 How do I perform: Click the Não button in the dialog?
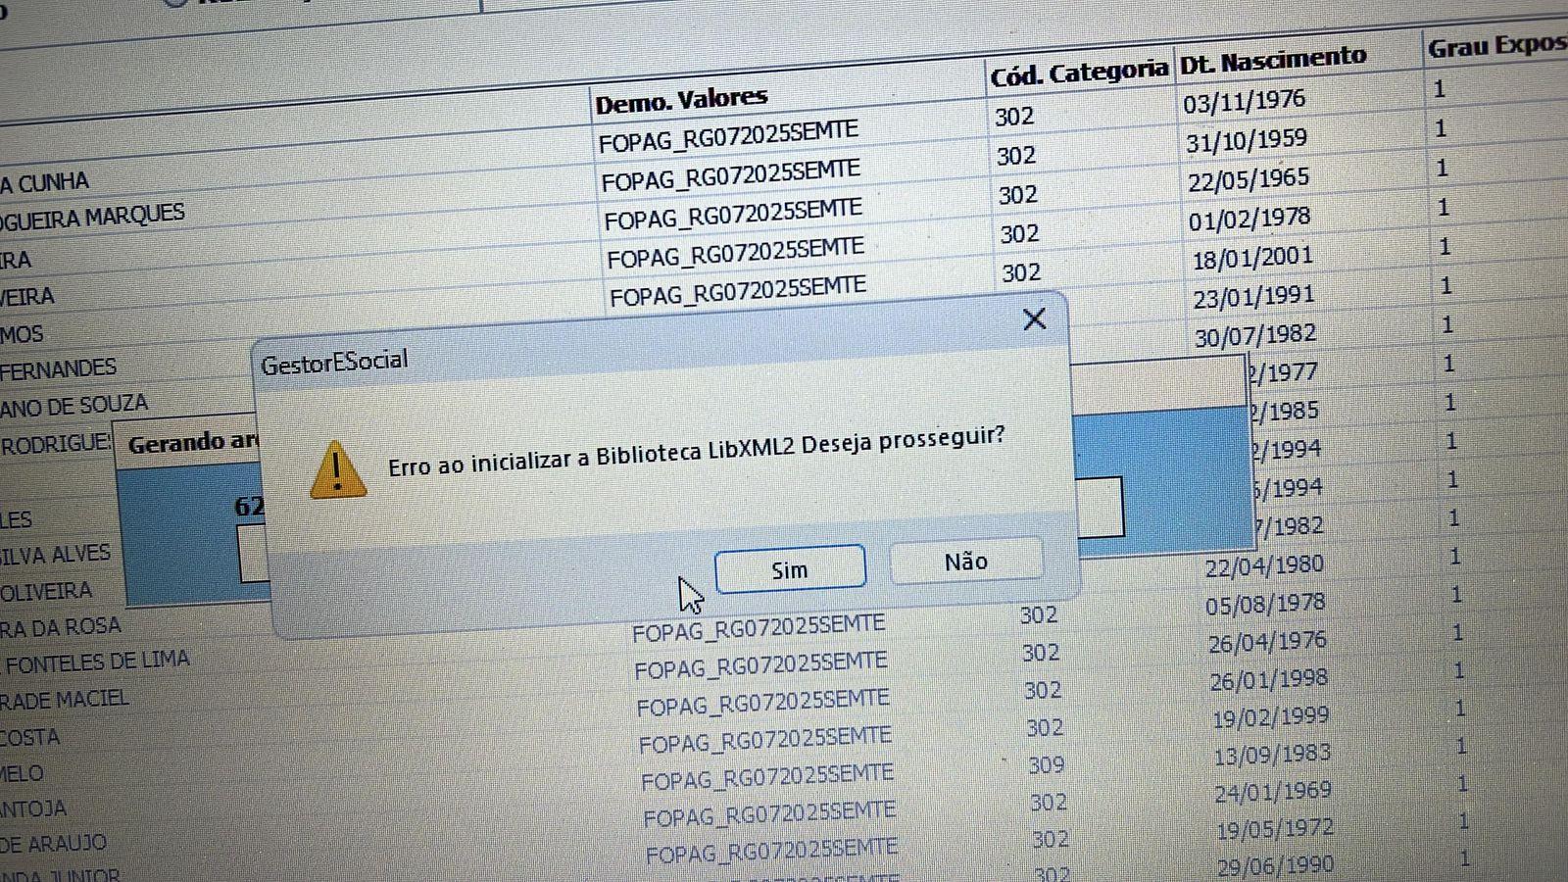point(965,561)
